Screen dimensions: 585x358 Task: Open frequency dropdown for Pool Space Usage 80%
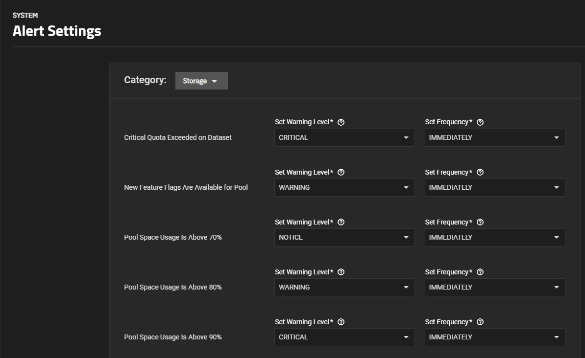[495, 288]
